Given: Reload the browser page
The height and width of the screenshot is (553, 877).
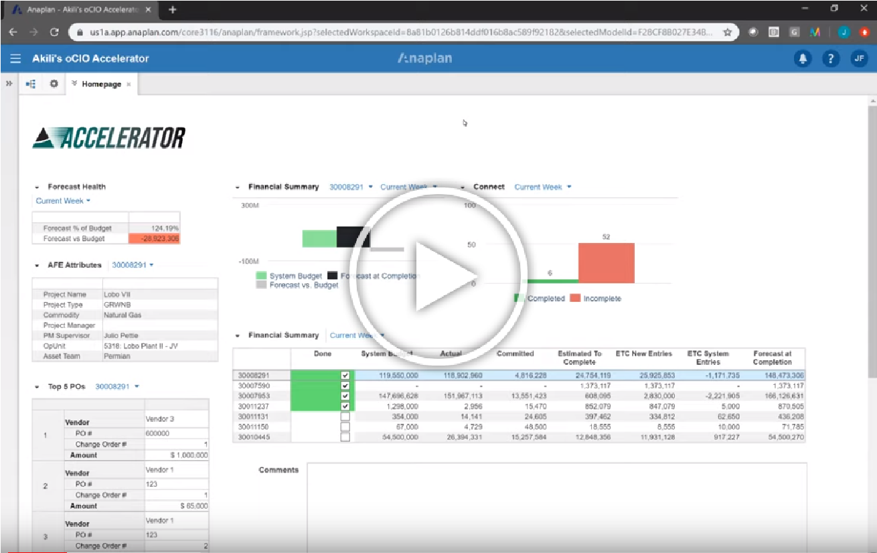Looking at the screenshot, I should pyautogui.click(x=55, y=31).
